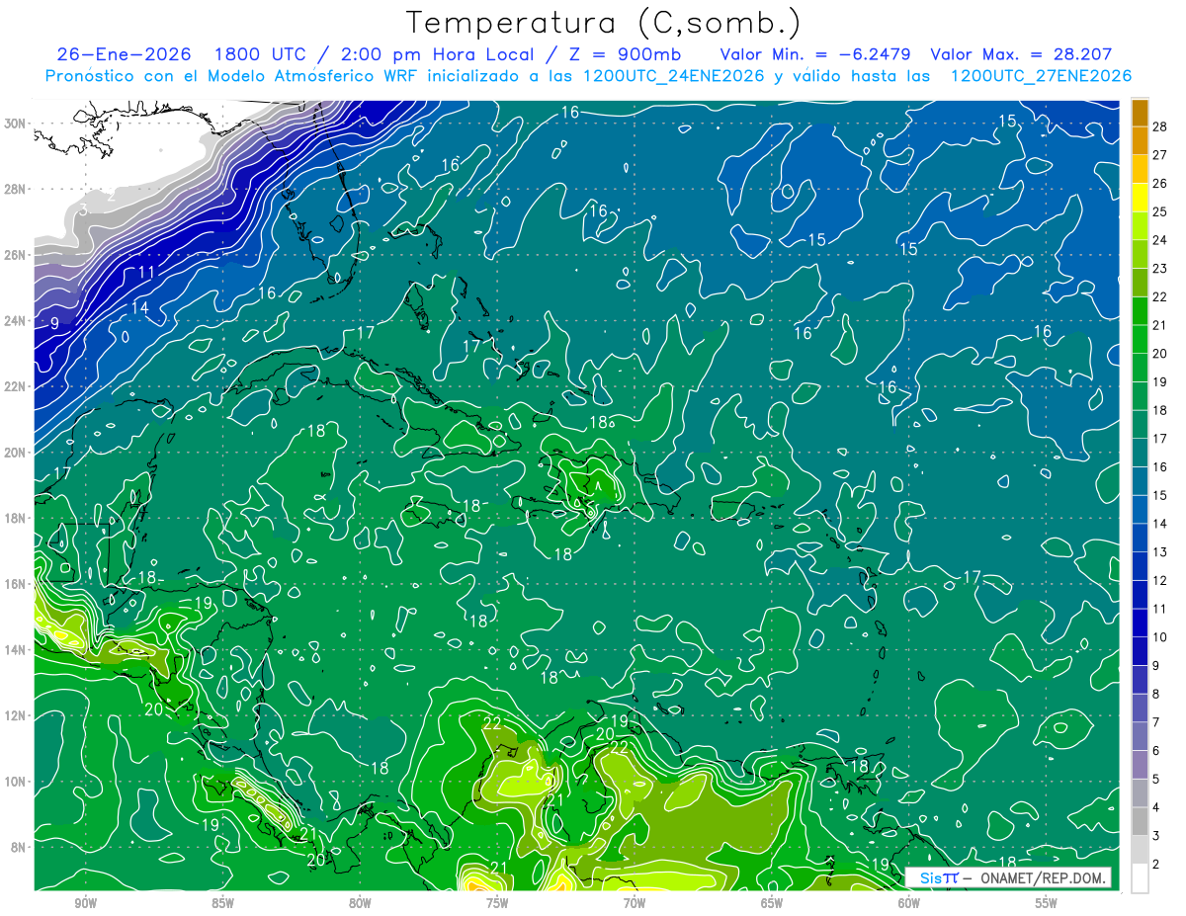Click legend color band between 17 and 18
Screen dimensions: 1186x916
[x=1140, y=424]
